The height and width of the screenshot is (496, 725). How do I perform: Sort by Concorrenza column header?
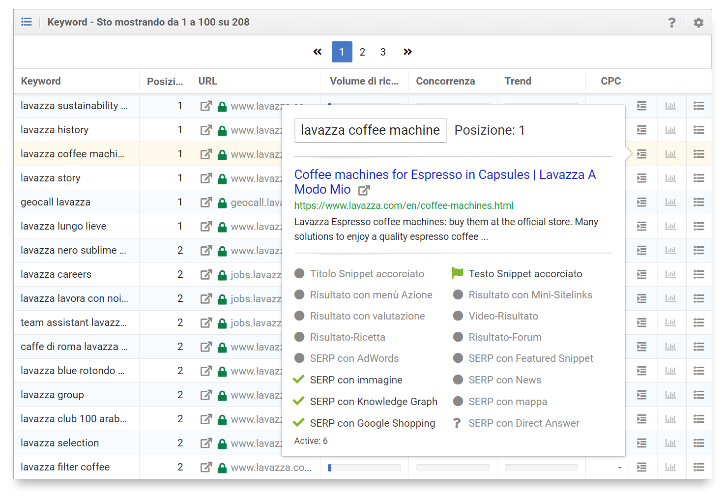445,81
